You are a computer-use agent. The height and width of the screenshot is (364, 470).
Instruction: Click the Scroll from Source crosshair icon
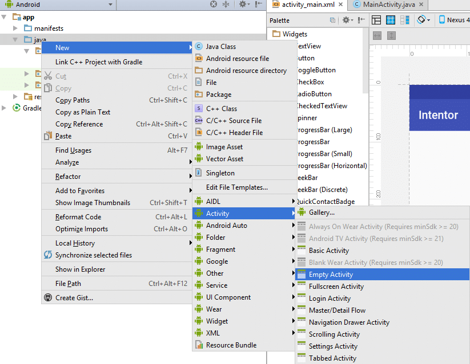click(214, 4)
